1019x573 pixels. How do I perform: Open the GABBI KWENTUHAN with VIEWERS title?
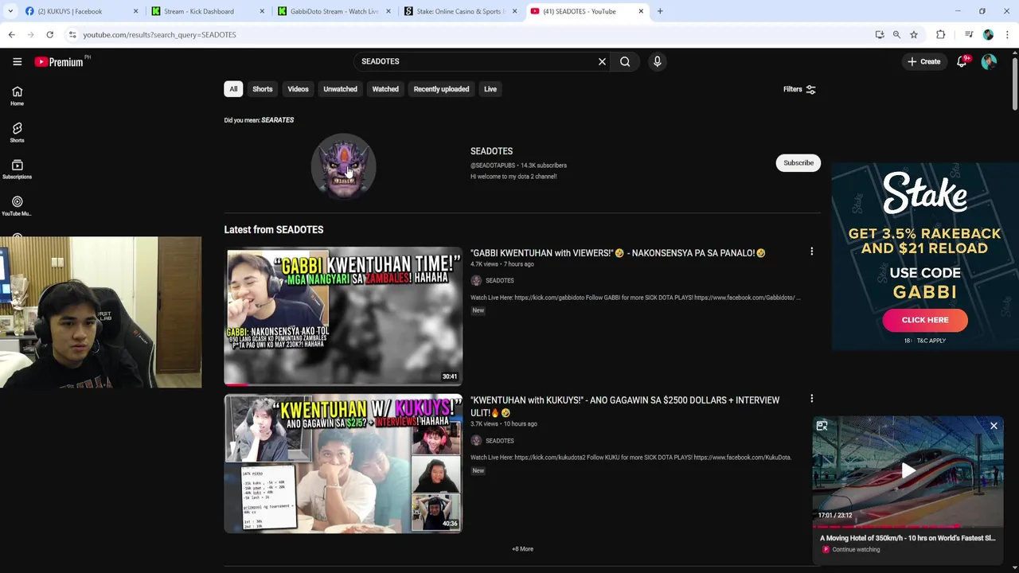tap(618, 253)
